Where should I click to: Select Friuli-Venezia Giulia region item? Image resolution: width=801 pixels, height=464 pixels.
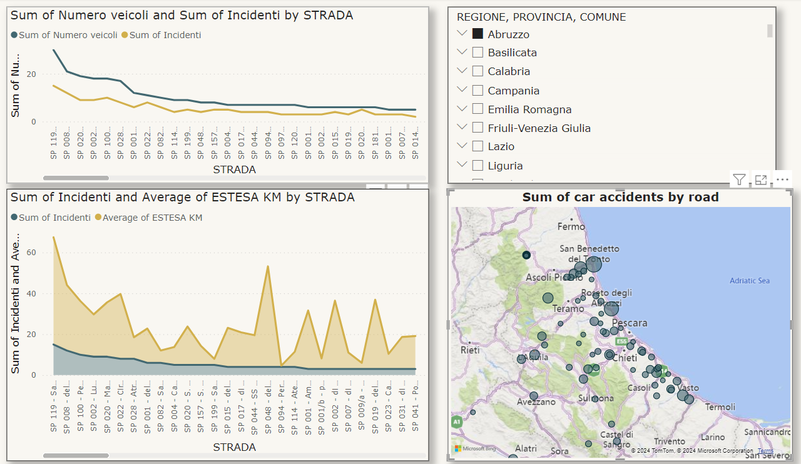click(x=539, y=128)
